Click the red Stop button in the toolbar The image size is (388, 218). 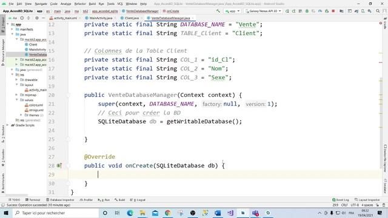point(333,11)
